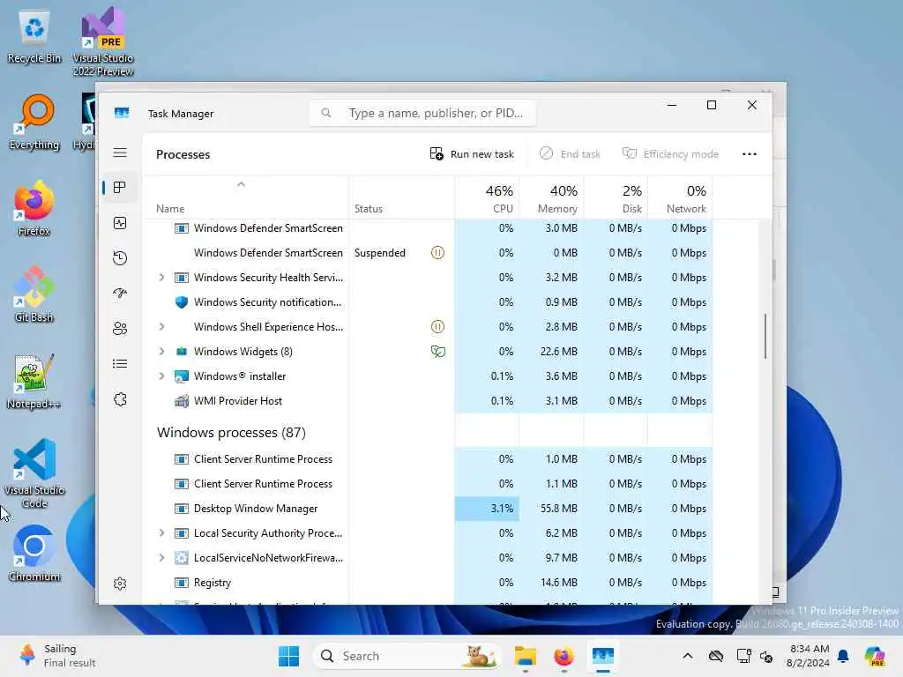Click the Task Manager taskbar icon
This screenshot has height=677, width=903.
603,656
